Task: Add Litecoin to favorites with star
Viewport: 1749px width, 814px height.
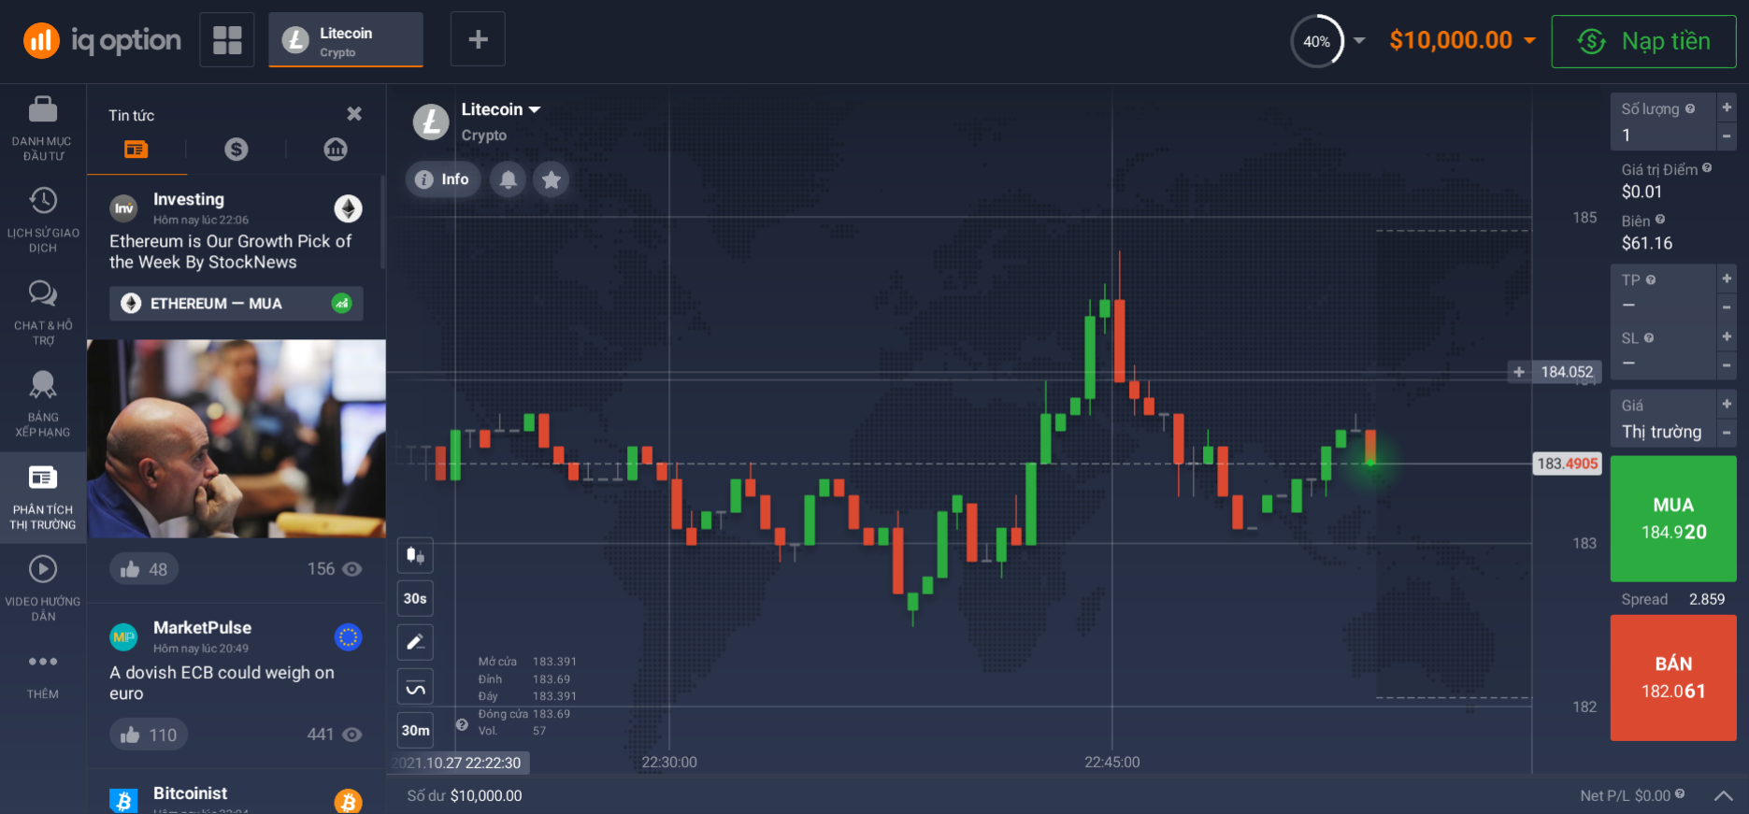Action: (552, 179)
